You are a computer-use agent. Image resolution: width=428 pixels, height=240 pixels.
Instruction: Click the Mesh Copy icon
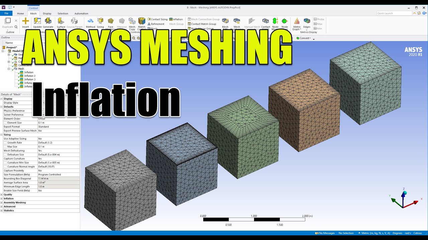pyautogui.click(x=132, y=21)
